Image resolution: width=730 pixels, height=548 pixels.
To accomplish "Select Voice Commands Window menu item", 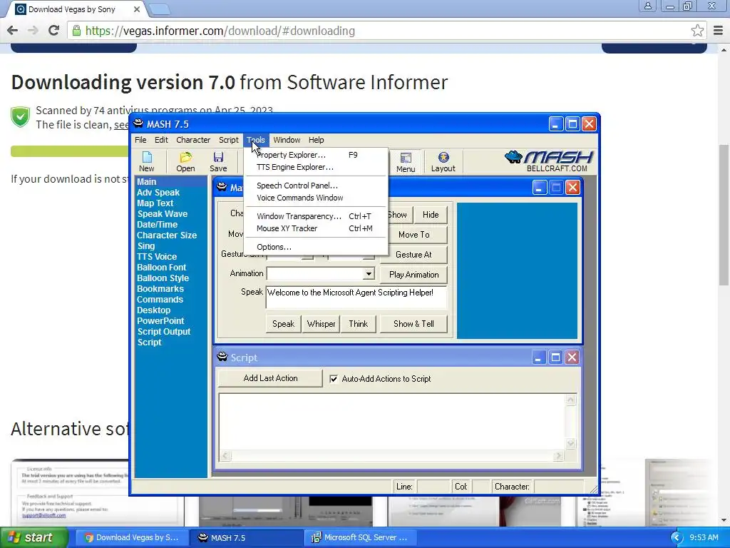I will (x=316, y=198).
